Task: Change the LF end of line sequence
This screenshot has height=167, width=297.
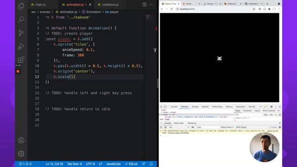Action: click(x=100, y=164)
